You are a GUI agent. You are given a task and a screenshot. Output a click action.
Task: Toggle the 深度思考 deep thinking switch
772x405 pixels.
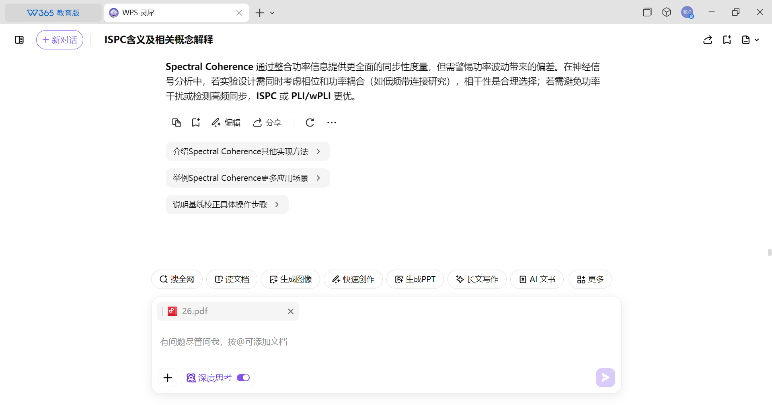coord(243,378)
